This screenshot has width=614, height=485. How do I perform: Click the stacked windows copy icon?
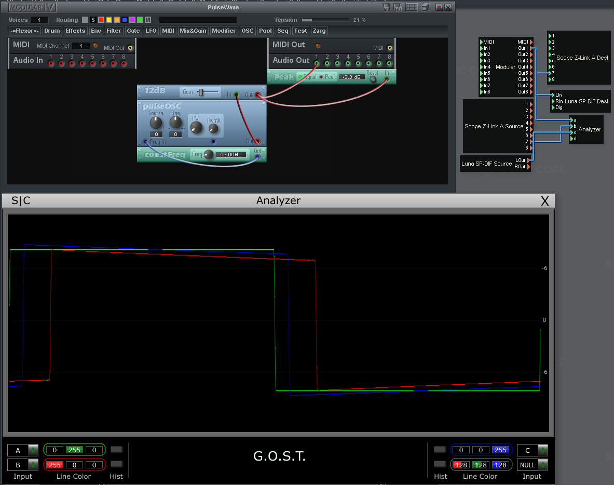[425, 7]
